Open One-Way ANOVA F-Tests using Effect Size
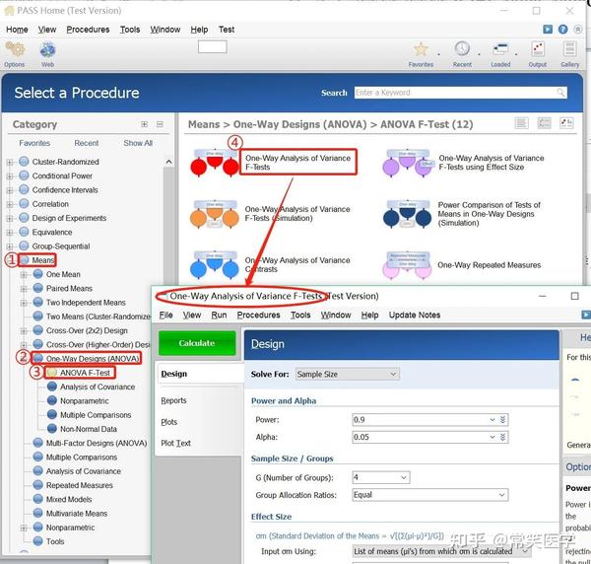591x564 pixels. 492,163
